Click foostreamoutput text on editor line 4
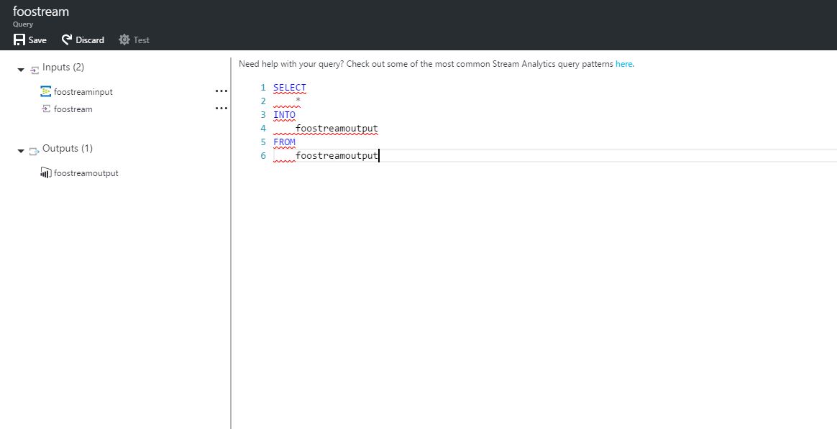 [337, 129]
